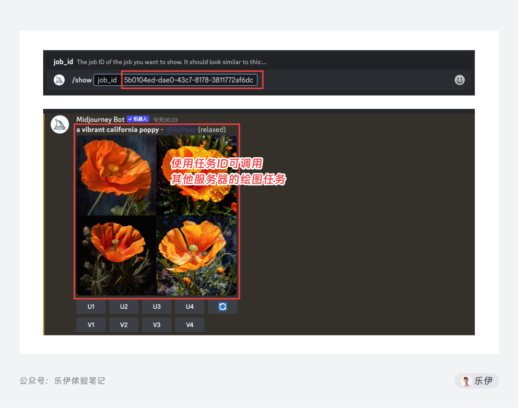This screenshot has height=408, width=518.
Task: Select U4 to upscale fourth image
Action: 189,307
